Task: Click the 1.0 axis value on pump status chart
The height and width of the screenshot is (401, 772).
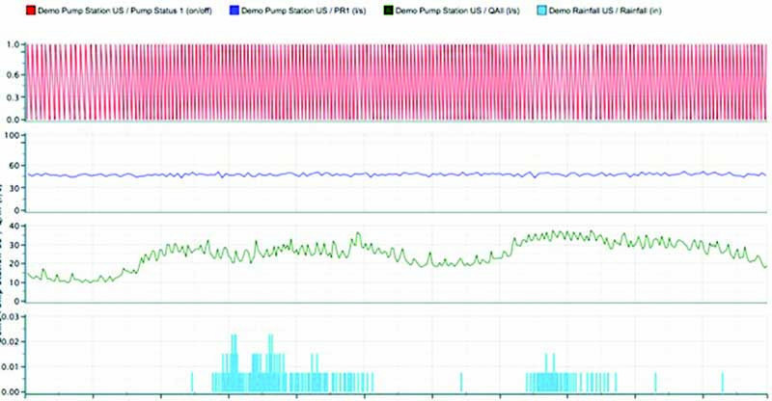Action: (13, 44)
